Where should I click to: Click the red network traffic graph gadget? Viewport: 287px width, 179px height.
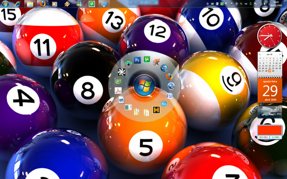270,130
